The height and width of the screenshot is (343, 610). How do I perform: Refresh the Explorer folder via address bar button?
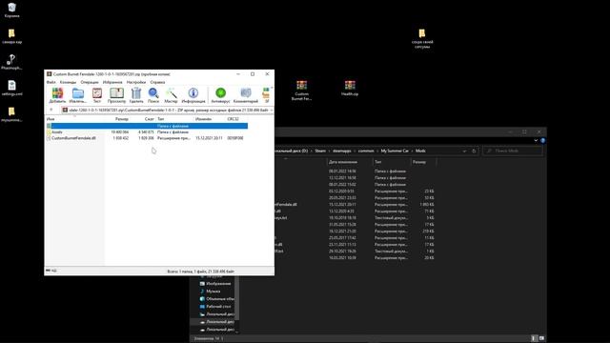(474, 151)
